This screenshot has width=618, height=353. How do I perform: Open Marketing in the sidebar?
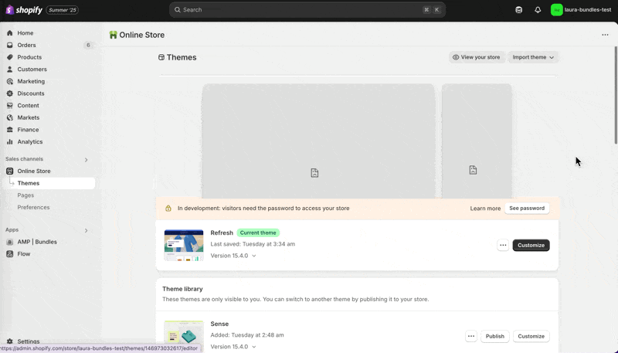point(31,82)
